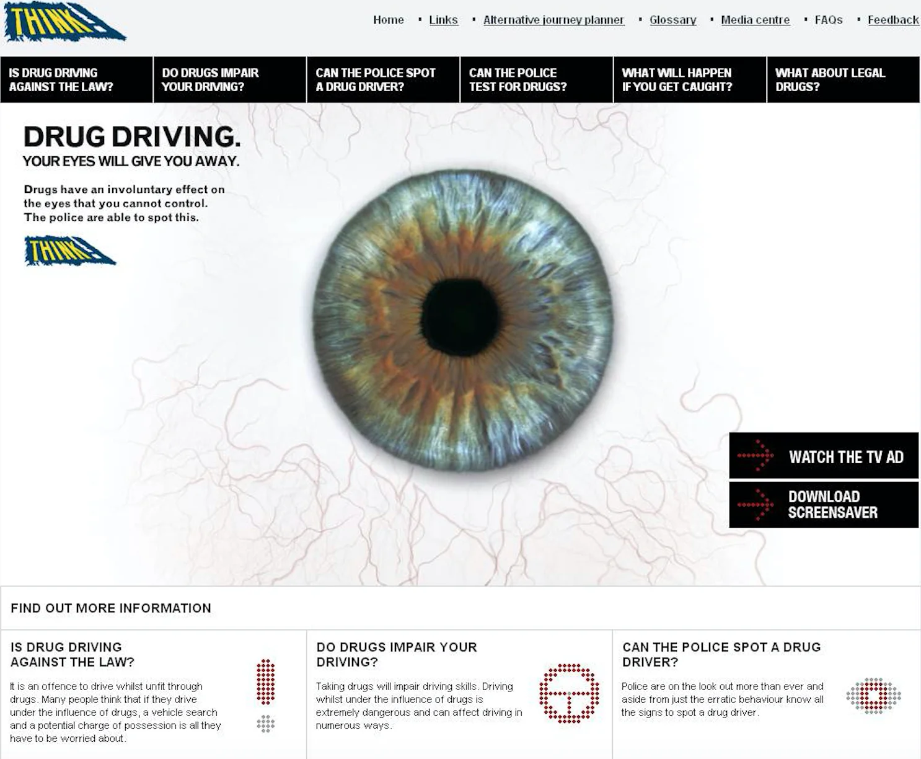Click the paragraph starting 'Police are on the look out'
Viewport: 921px width, 759px height.
[723, 699]
